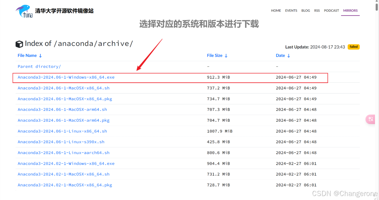379x200 pixels.
Task: Download Anaconda3-2024.06-1-MacOSX-x86_64.pkg
Action: click(65, 99)
